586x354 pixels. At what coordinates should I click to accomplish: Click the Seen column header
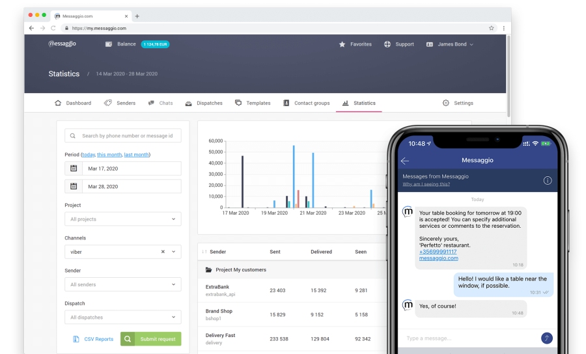[x=361, y=252]
